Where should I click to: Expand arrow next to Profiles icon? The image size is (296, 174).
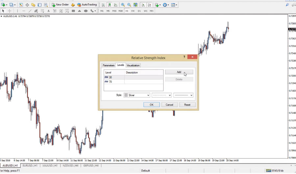[x=15, y=5]
